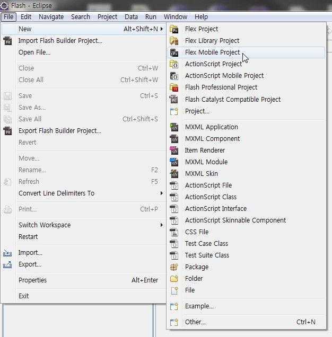Viewport: 332px width, 337px height.
Task: Click the Export... tray icon
Action: click(x=7, y=264)
